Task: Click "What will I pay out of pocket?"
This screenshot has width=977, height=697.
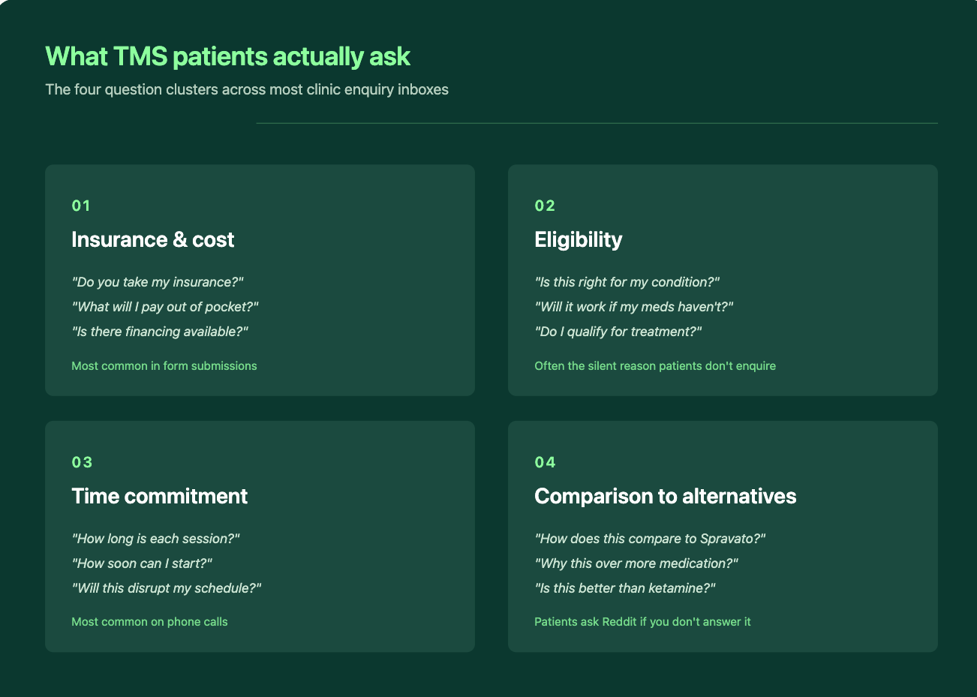Action: [165, 307]
